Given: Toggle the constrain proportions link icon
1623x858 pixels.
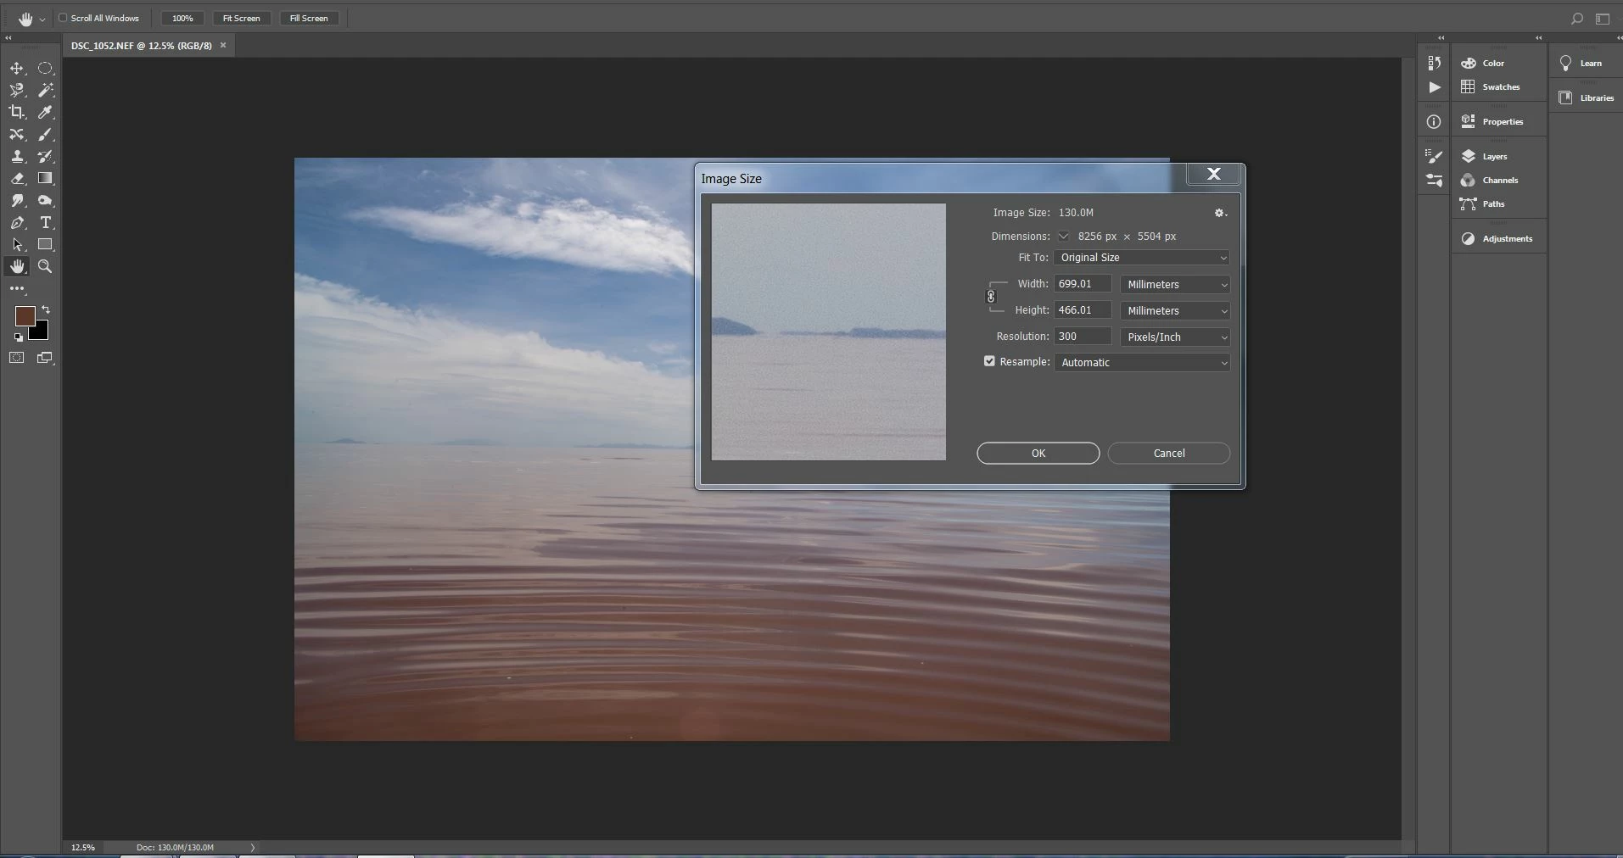Looking at the screenshot, I should click(991, 297).
